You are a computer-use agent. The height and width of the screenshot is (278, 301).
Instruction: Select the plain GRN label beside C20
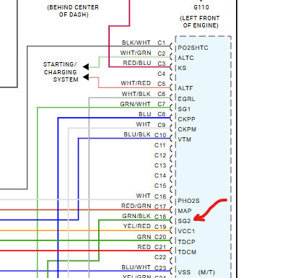144,237
